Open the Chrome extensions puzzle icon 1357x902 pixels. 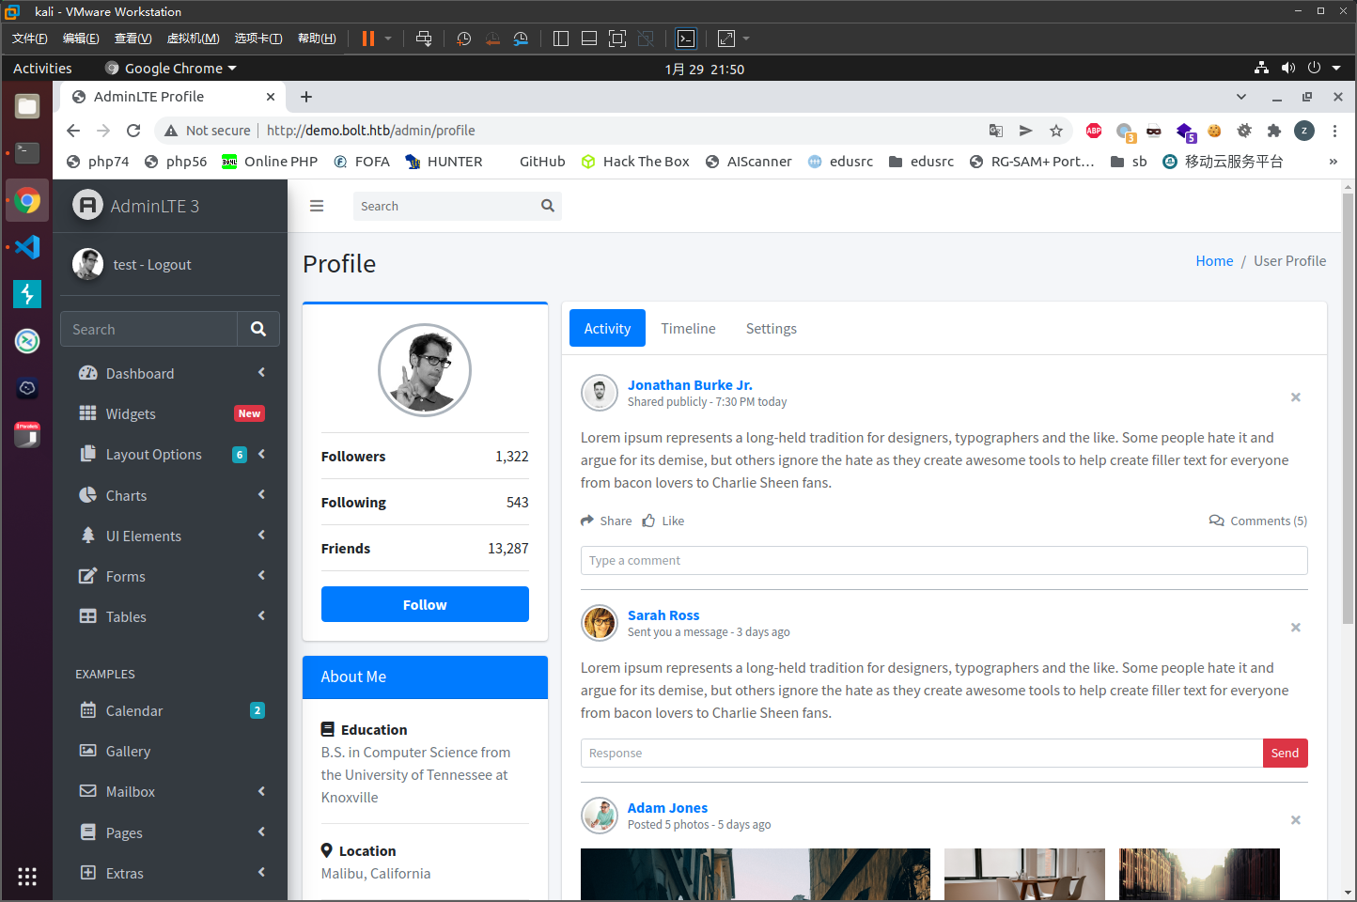[1274, 131]
